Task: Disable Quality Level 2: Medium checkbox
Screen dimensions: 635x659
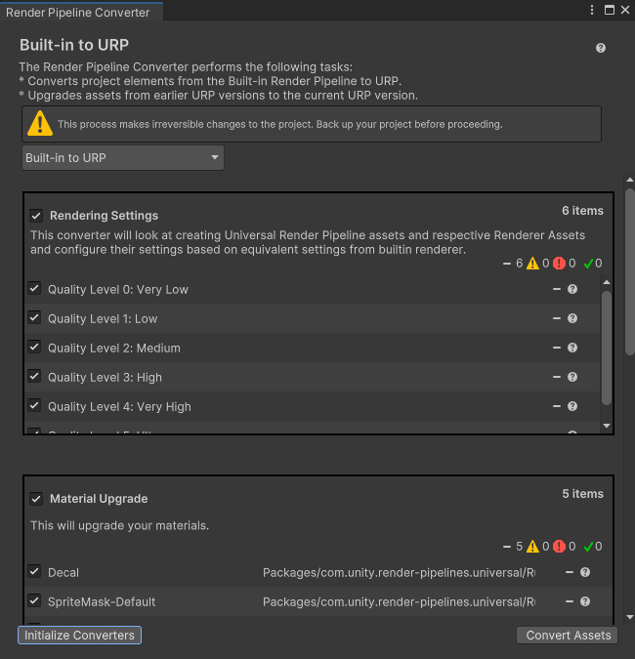Action: coord(34,348)
